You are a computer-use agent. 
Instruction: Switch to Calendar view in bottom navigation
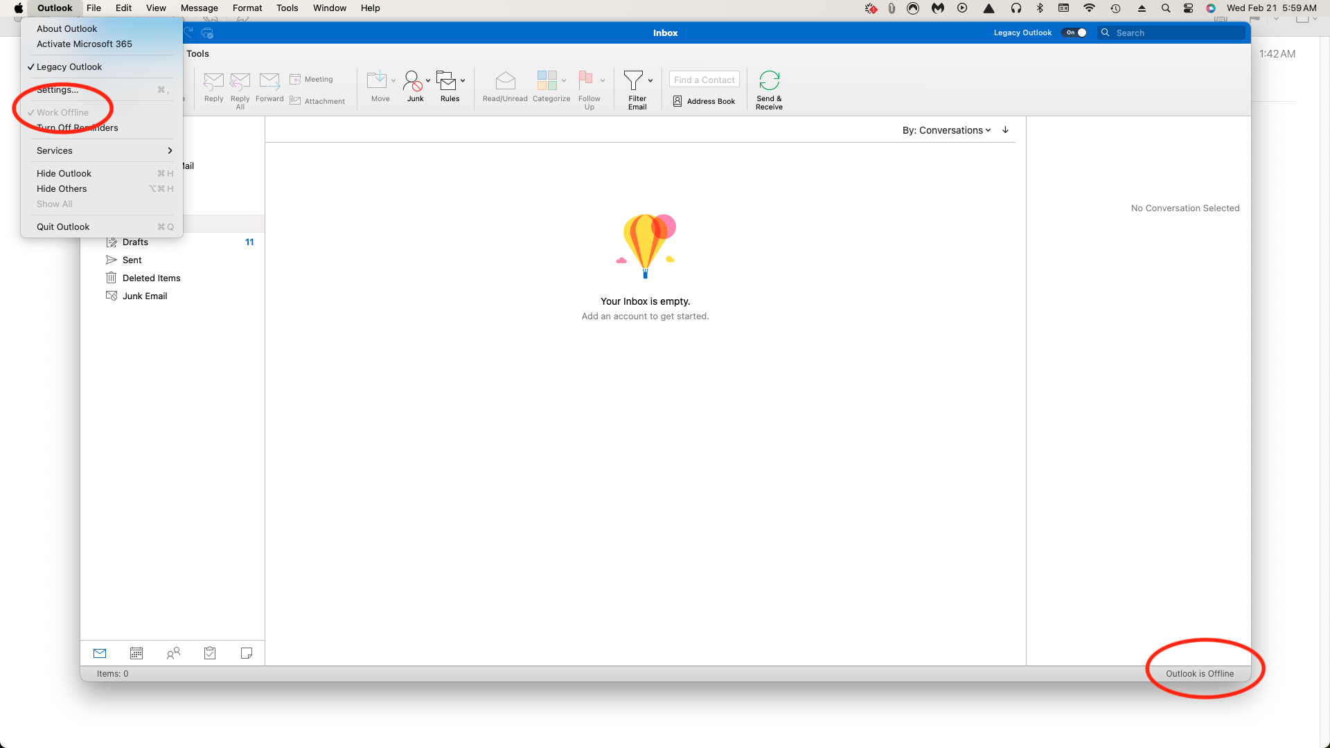click(x=136, y=653)
